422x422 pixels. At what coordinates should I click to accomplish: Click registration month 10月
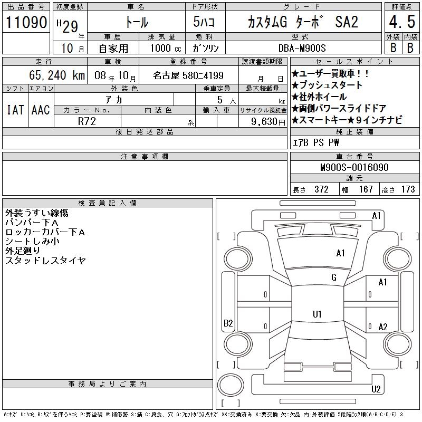[x=72, y=49]
